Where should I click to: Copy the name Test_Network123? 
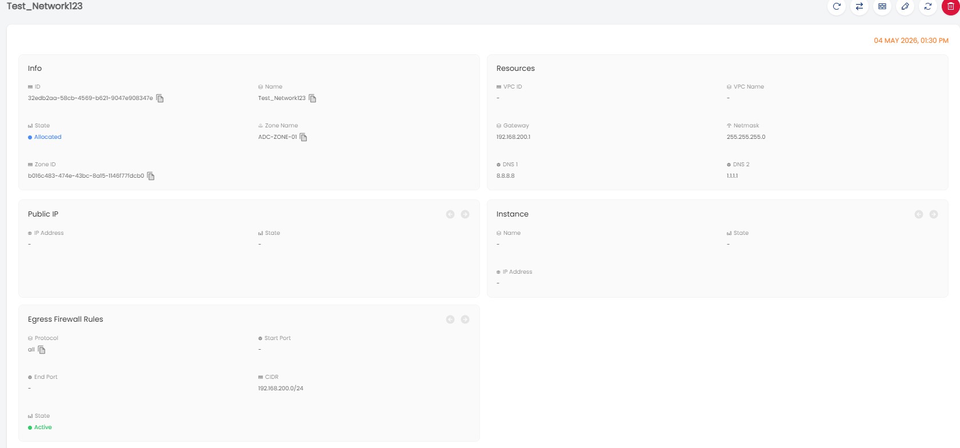click(313, 98)
